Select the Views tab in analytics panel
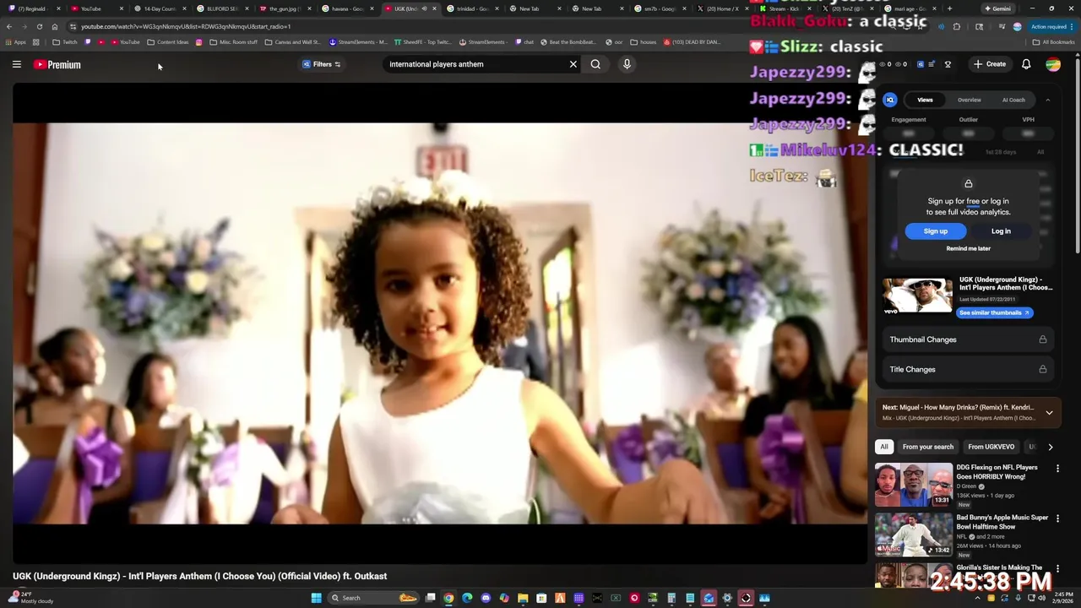1081x608 pixels. pyautogui.click(x=926, y=100)
